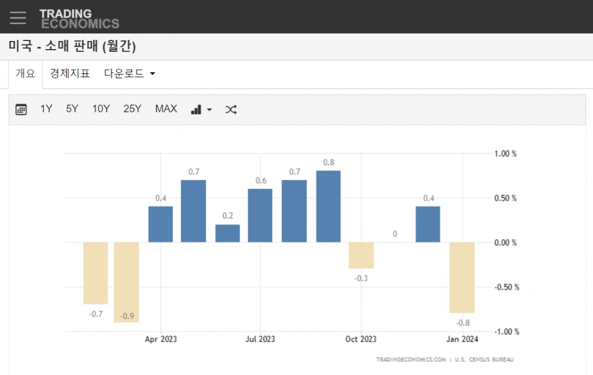Choose the 10Y chart range
593x375 pixels.
(x=101, y=109)
